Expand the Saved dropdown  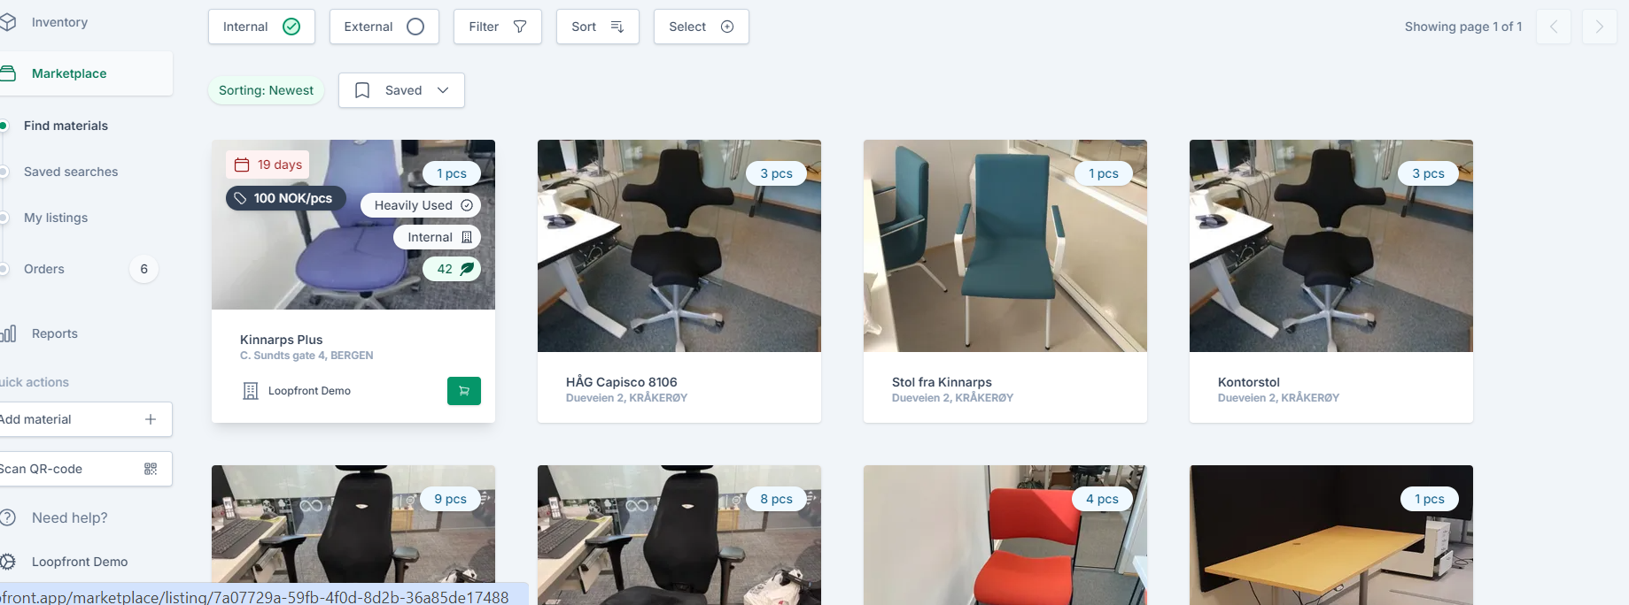point(401,90)
